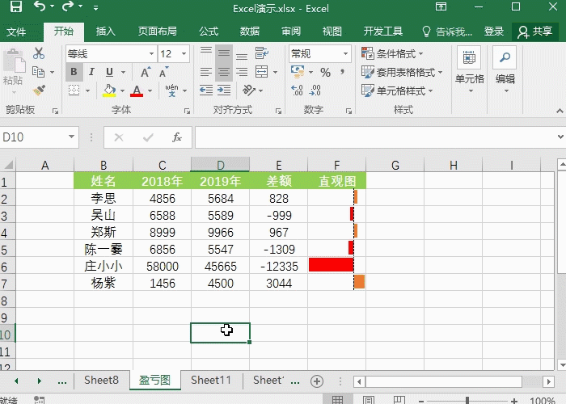Select the Format Painter brush
The width and height of the screenshot is (566, 404).
39,90
